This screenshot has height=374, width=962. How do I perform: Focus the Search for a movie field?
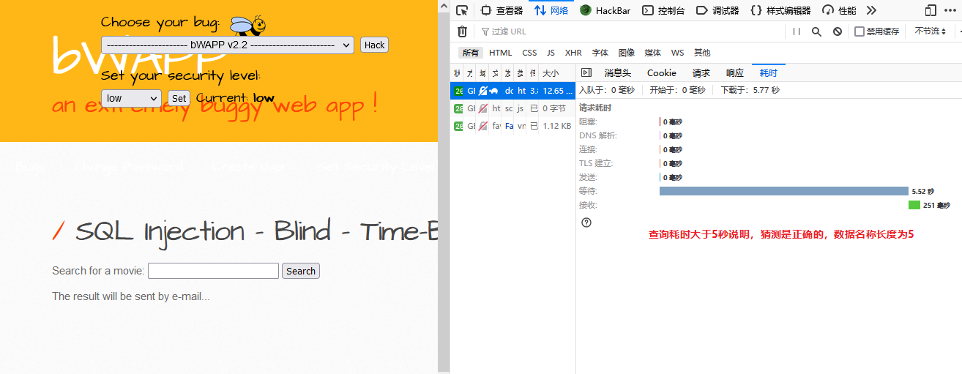213,271
